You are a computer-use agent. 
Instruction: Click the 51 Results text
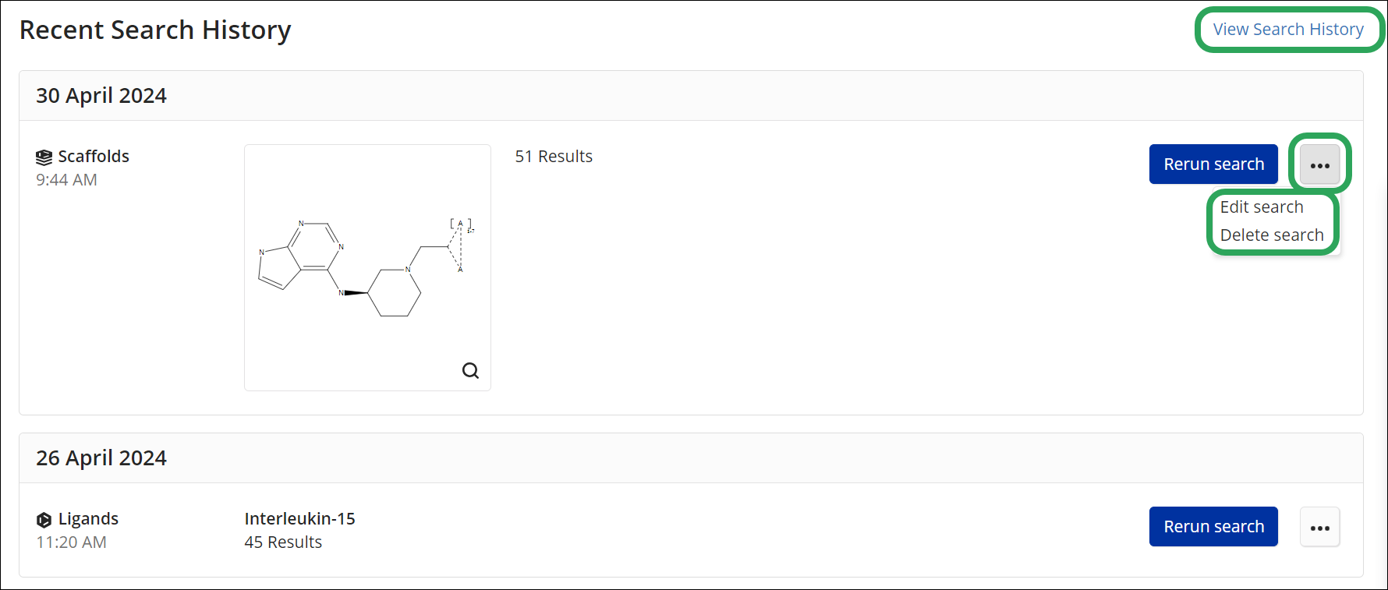554,157
